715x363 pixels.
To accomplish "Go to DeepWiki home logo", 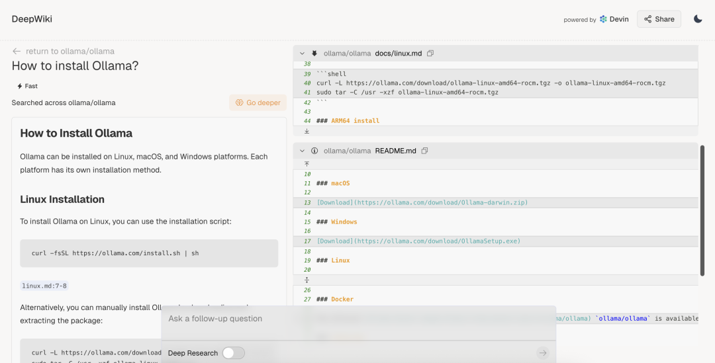I will coord(32,19).
